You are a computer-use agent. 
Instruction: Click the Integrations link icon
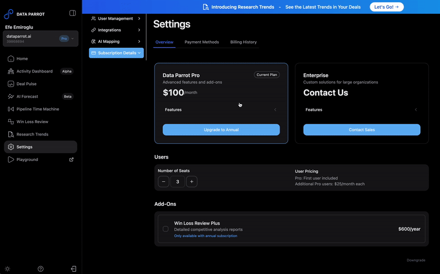click(94, 30)
